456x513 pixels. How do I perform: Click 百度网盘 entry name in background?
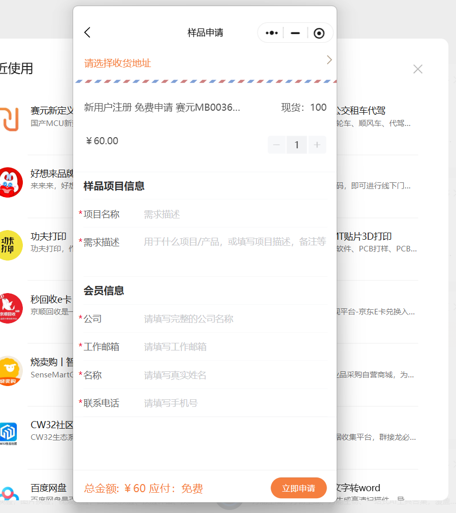(48, 488)
